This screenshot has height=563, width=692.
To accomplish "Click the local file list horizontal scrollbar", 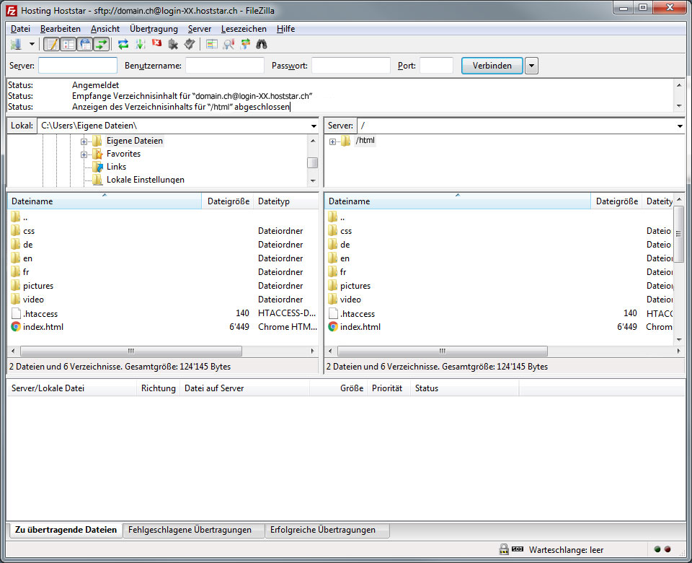I will 131,351.
